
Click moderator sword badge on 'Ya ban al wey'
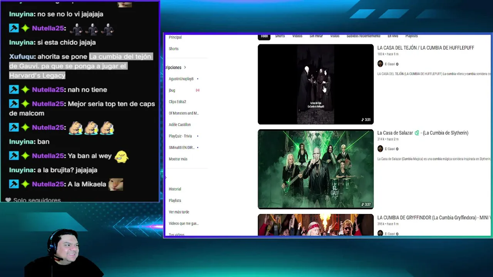[x=14, y=156]
